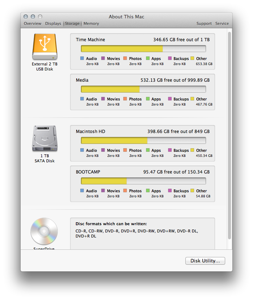Screen dimensions: 253x300
Task: Open the Service link
Action: 222,23
